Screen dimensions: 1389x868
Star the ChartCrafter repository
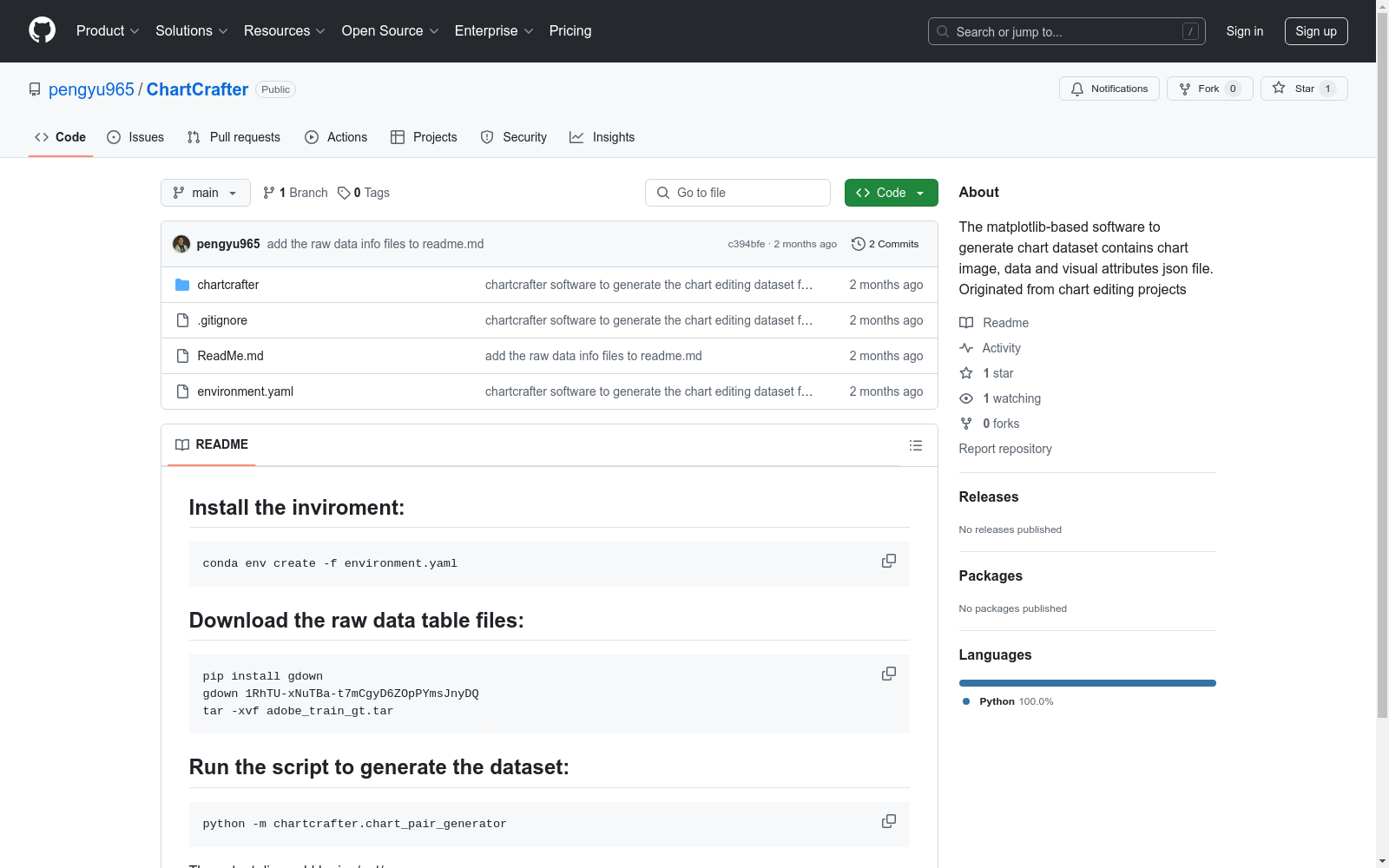(1304, 89)
